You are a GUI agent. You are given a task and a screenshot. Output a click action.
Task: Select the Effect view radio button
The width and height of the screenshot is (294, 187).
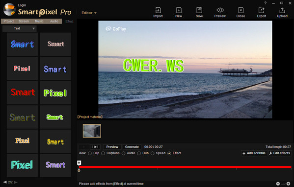[169, 153]
